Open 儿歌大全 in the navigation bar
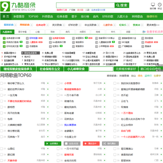The width and height of the screenshot is (163, 163). pos(122,16)
